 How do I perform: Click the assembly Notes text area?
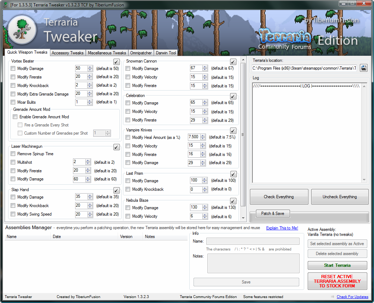(253, 263)
